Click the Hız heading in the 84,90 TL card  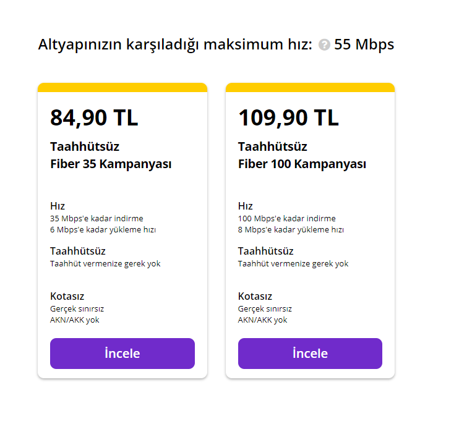tap(58, 206)
